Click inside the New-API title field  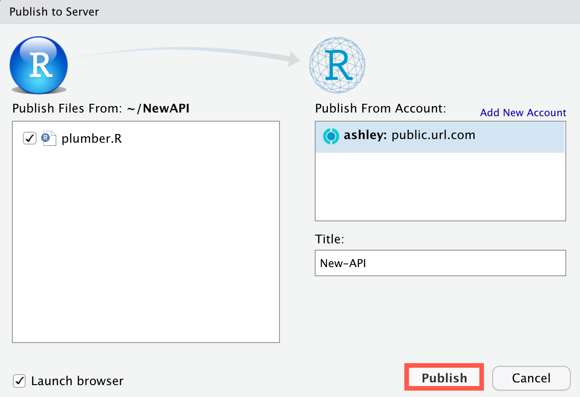tap(440, 263)
